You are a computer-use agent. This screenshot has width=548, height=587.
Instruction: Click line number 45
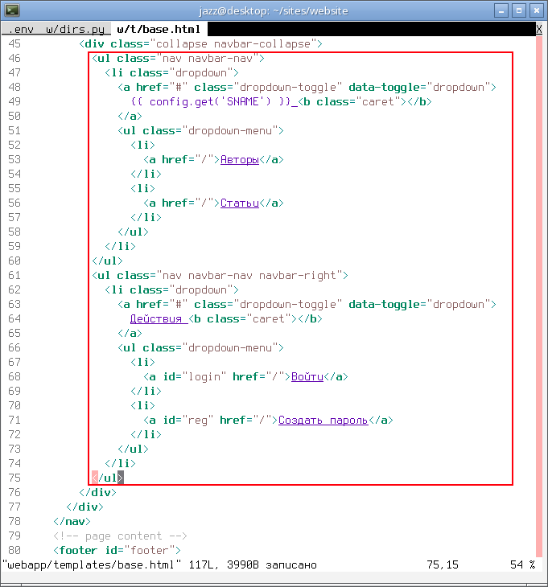point(14,43)
